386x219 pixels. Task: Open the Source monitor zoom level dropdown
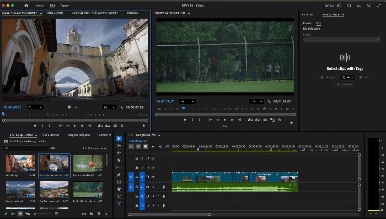35,107
